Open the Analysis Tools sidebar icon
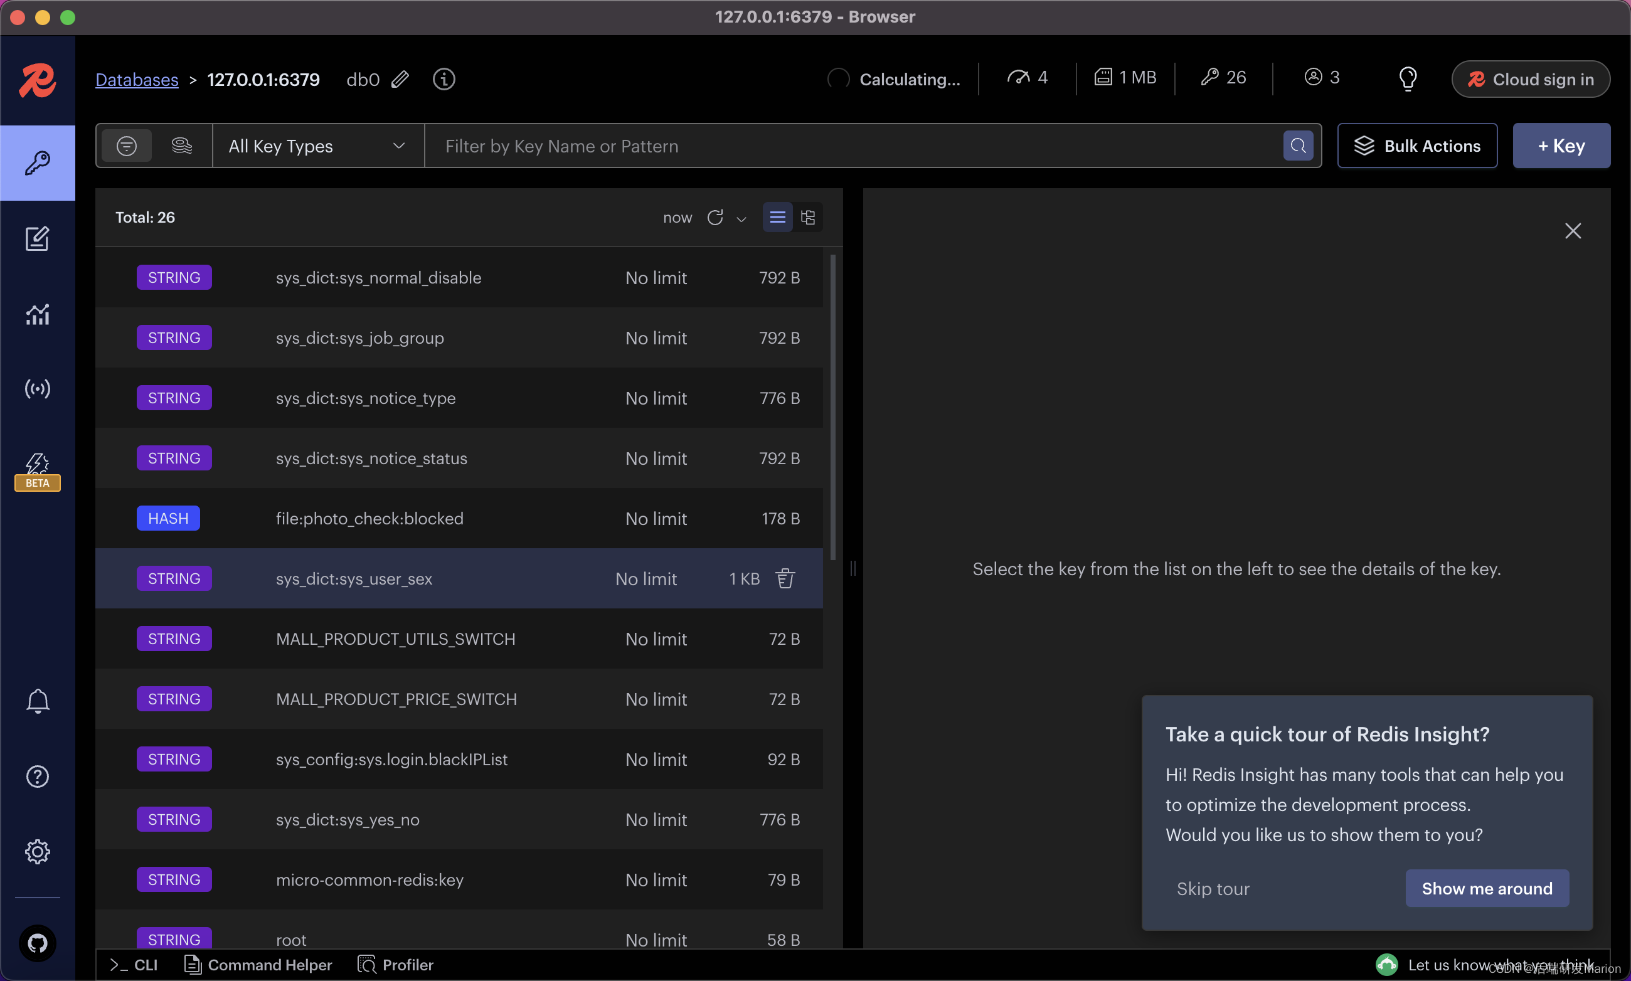This screenshot has height=981, width=1631. [37, 314]
